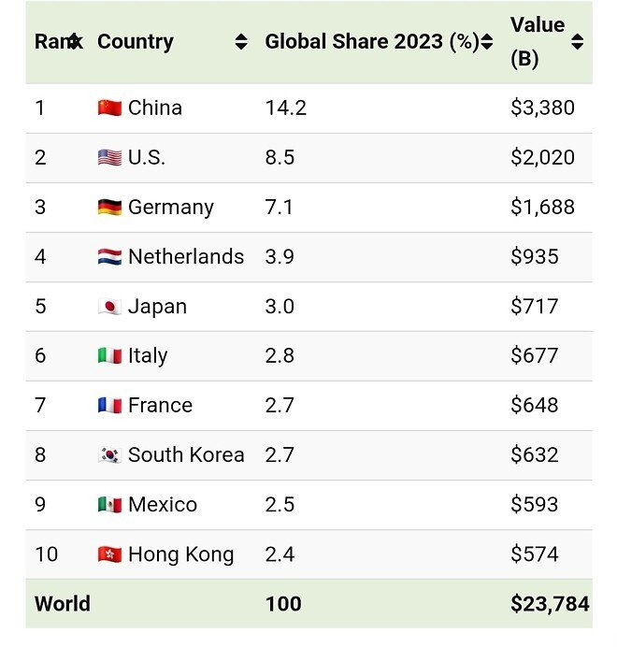Viewport: 617px width, 647px height.
Task: Select the world total $23,784 cell
Action: point(550,603)
